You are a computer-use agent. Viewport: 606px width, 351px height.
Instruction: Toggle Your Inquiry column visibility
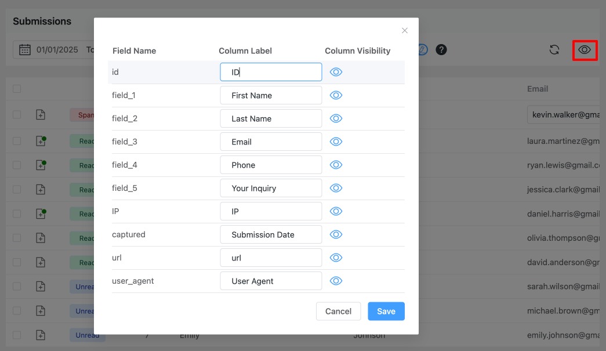click(x=336, y=188)
